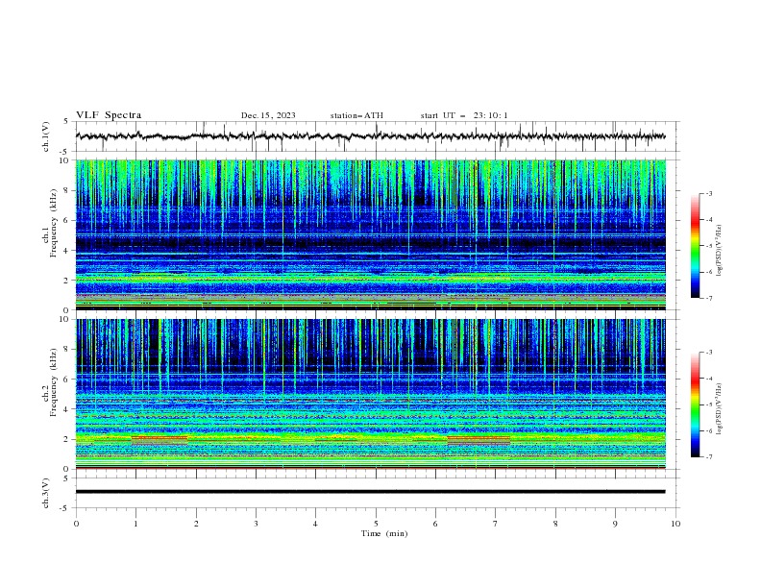Click the ch.1 colorbar "log(PSD)(V²/Hz)" label
The width and height of the screenshot is (761, 588).
click(x=719, y=251)
